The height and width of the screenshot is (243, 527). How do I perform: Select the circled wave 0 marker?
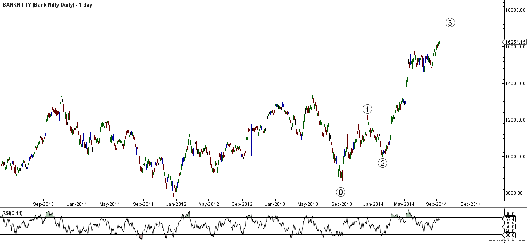click(x=341, y=192)
